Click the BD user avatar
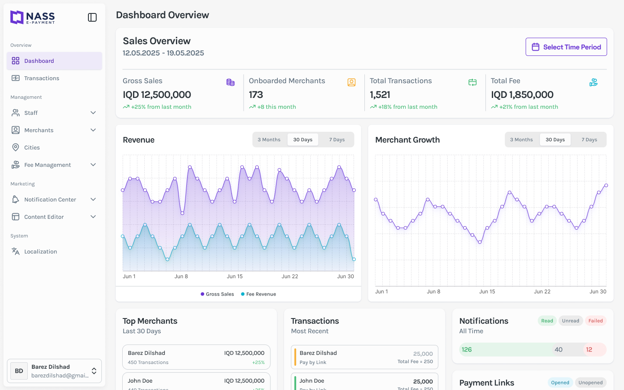 point(19,371)
